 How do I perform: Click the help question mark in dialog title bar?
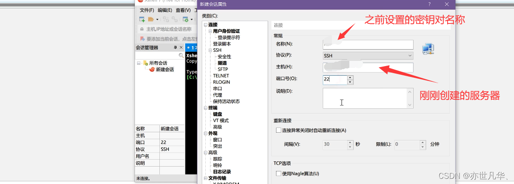pos(429,4)
